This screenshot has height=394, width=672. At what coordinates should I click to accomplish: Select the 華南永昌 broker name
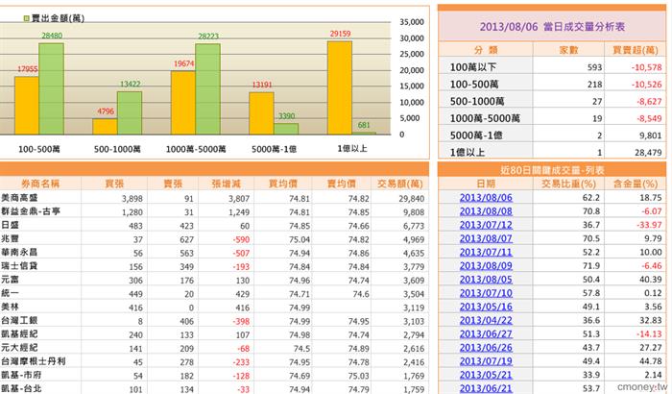coord(19,252)
